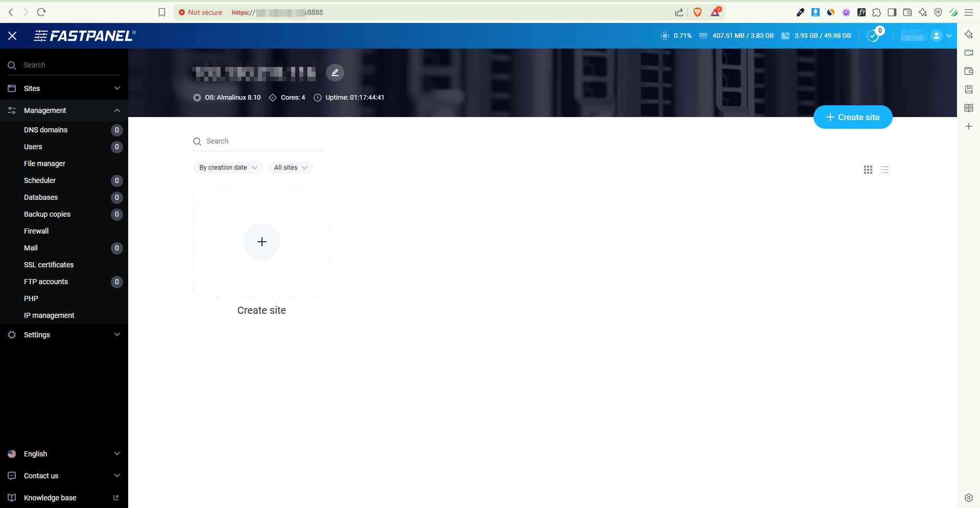Click the user account avatar icon

[x=936, y=36]
